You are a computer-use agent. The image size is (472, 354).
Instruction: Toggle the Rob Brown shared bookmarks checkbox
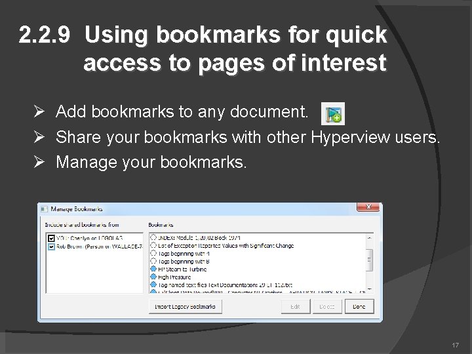[51, 247]
